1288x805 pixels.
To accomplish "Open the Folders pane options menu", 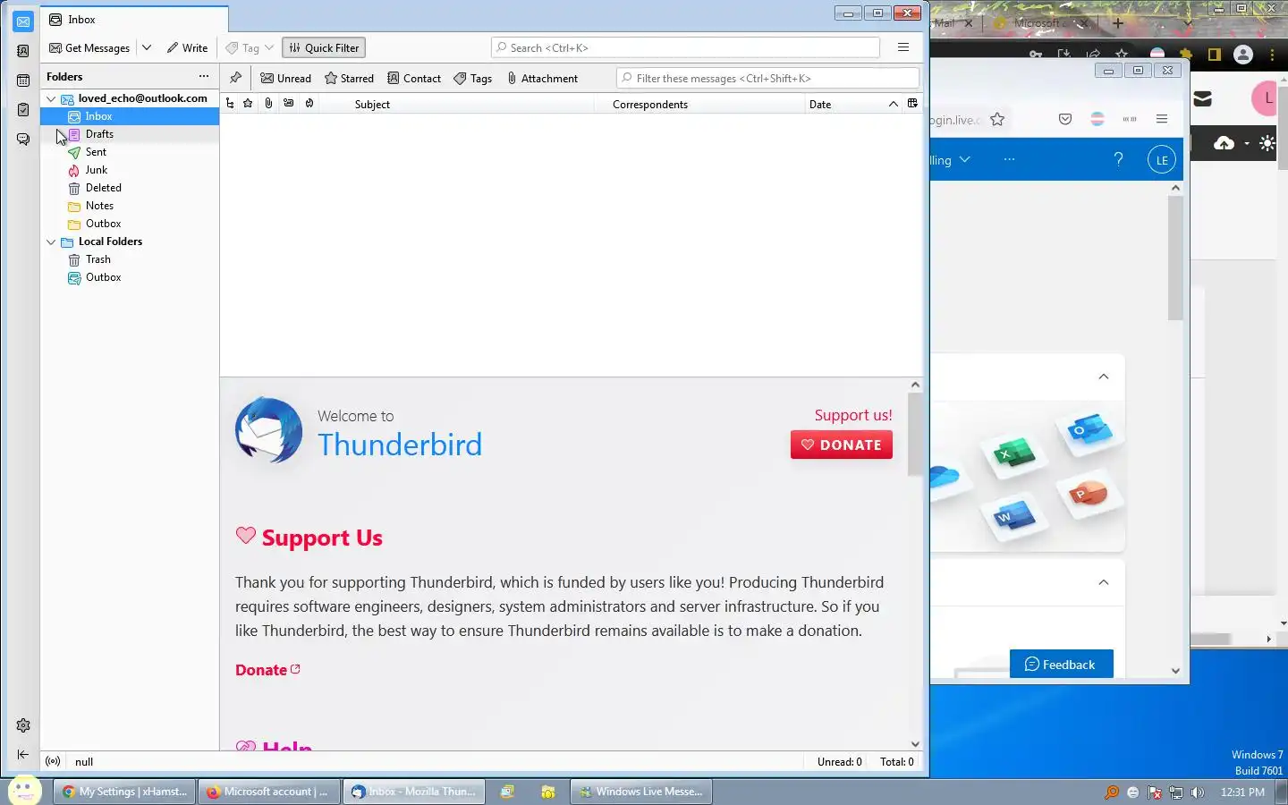I will [204, 77].
